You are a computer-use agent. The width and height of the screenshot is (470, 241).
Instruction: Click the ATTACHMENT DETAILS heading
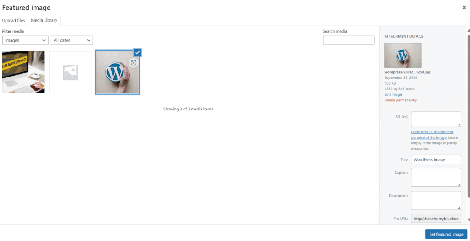[404, 36]
